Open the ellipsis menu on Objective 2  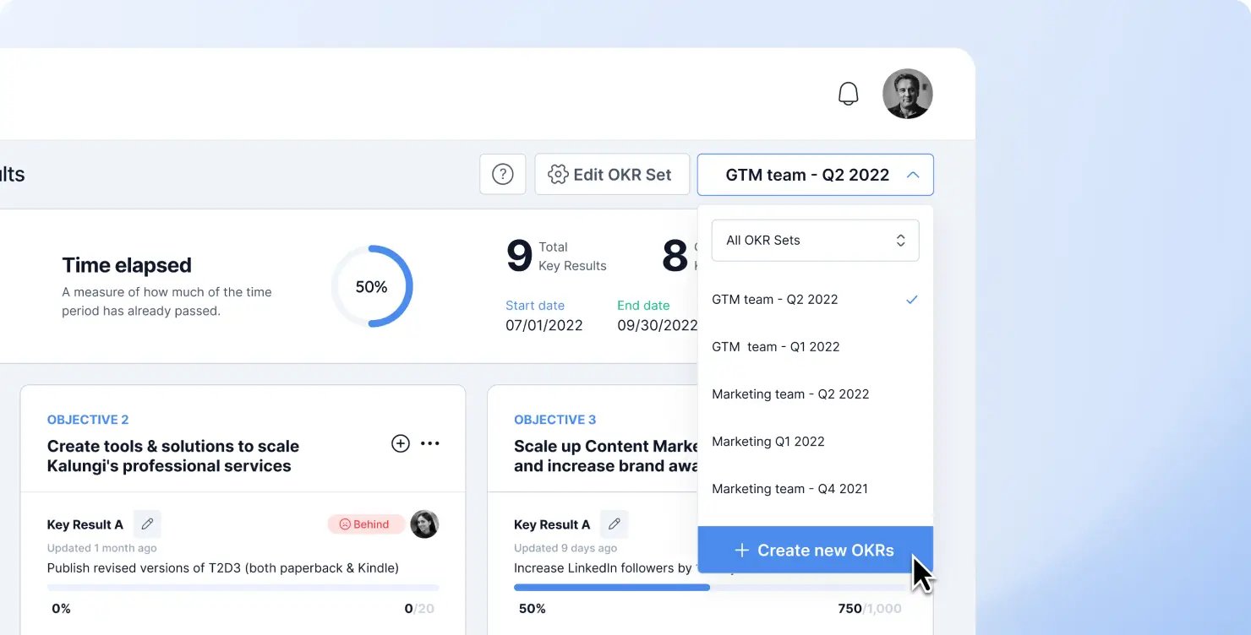click(429, 442)
